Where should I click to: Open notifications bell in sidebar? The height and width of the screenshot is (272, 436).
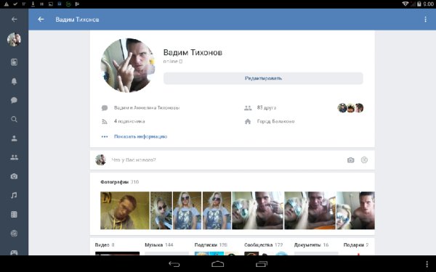[x=14, y=81]
